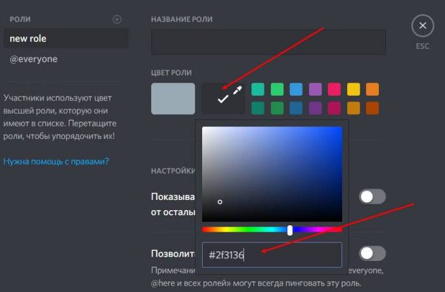Toggle the display role separately switch
The height and width of the screenshot is (292, 445).
372,197
